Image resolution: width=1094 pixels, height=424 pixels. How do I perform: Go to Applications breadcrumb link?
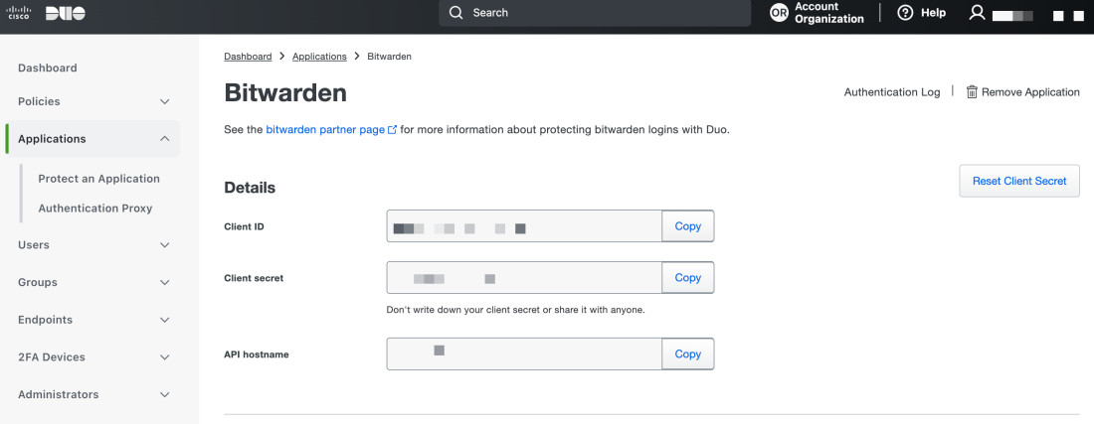[x=319, y=57]
